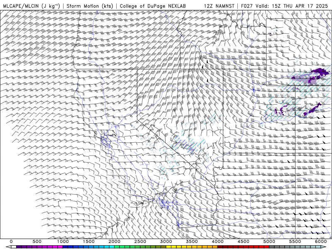This screenshot has height=249, width=332.
Task: Click the 6000 label on the color scale
Action: pos(321,242)
